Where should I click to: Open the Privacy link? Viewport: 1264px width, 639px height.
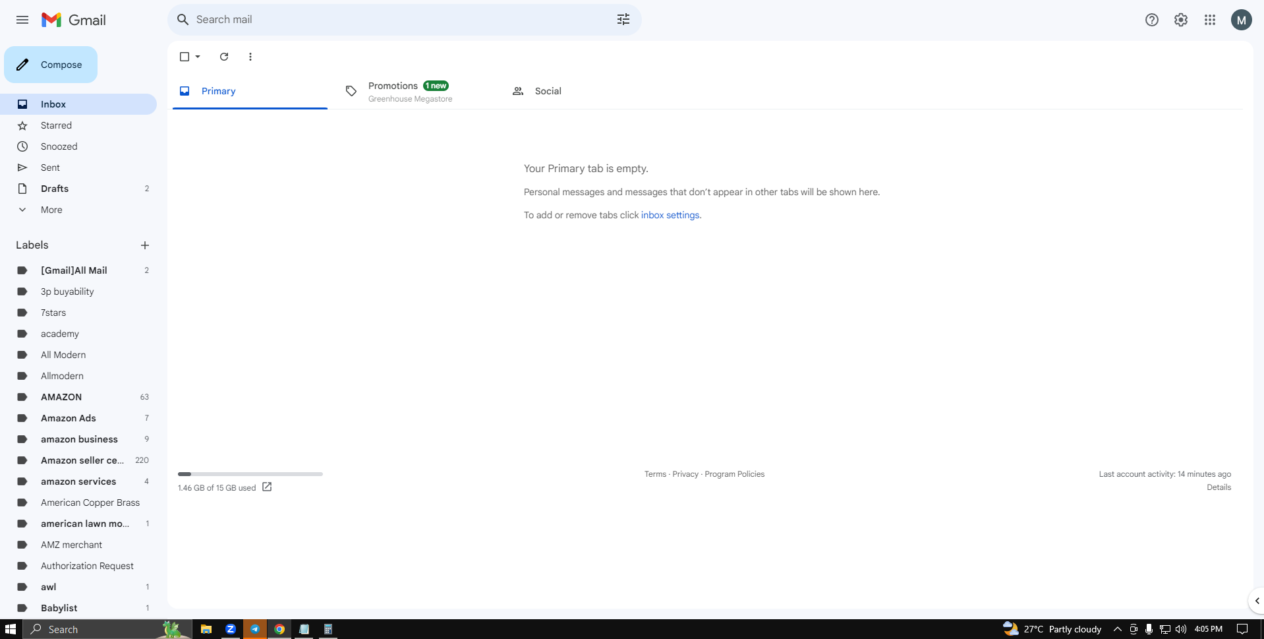(685, 474)
